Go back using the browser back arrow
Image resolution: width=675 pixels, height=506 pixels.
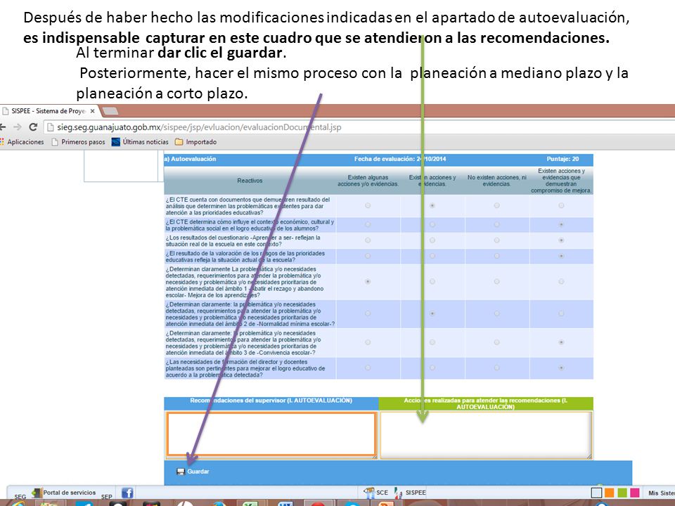point(3,127)
